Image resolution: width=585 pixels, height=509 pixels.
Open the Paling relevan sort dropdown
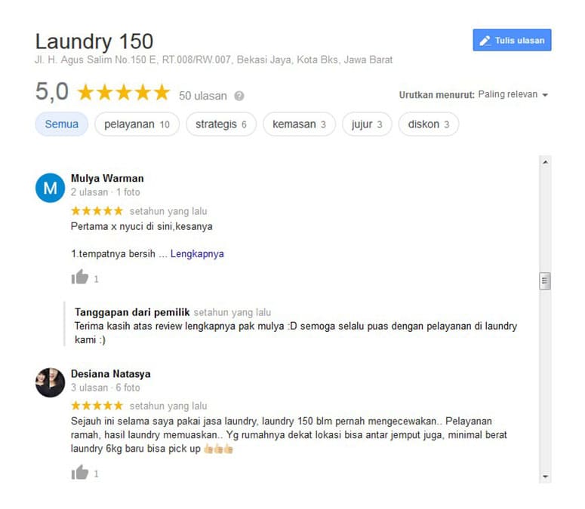click(x=513, y=95)
